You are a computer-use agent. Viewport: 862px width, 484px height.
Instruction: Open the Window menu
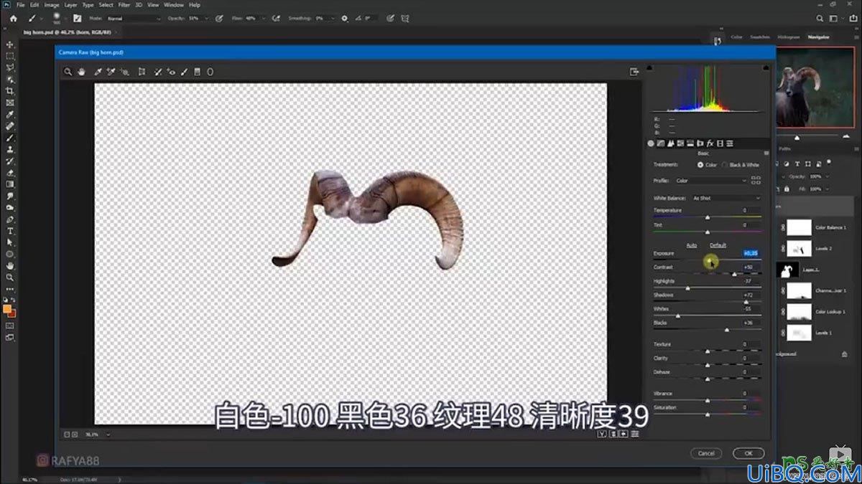point(174,4)
